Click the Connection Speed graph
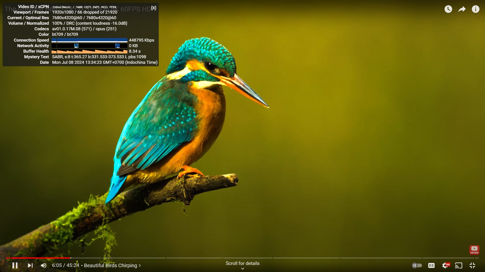 (89, 40)
